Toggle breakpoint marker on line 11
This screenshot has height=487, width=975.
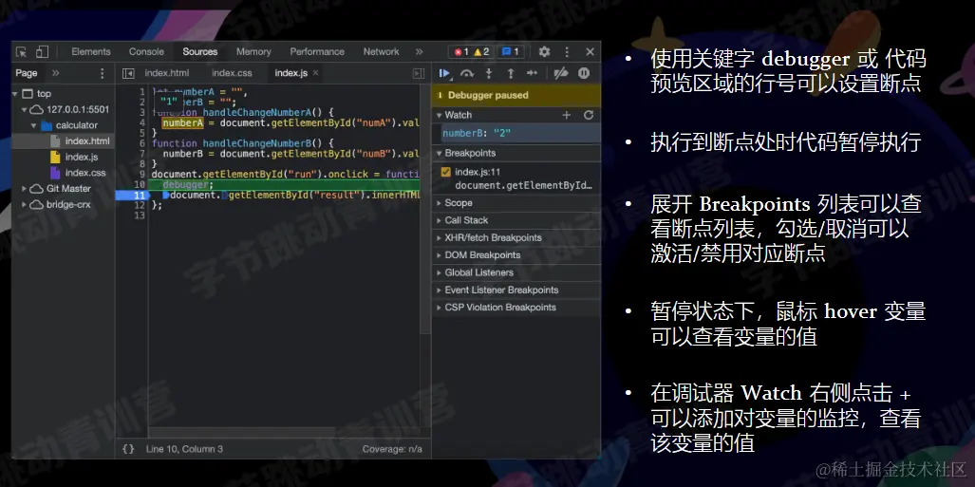[x=132, y=196]
